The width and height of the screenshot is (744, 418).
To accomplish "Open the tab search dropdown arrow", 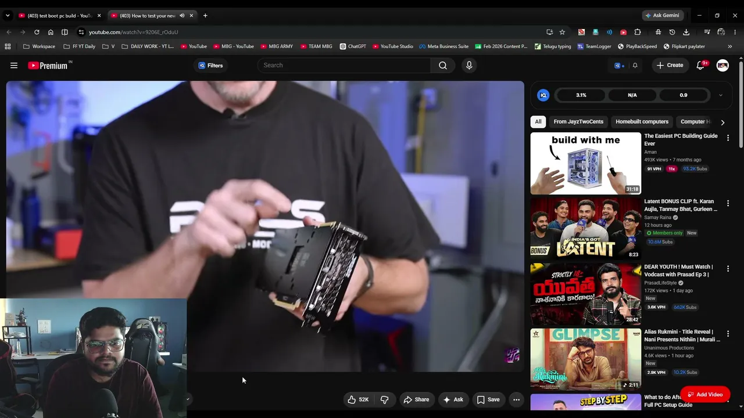I will tap(8, 16).
